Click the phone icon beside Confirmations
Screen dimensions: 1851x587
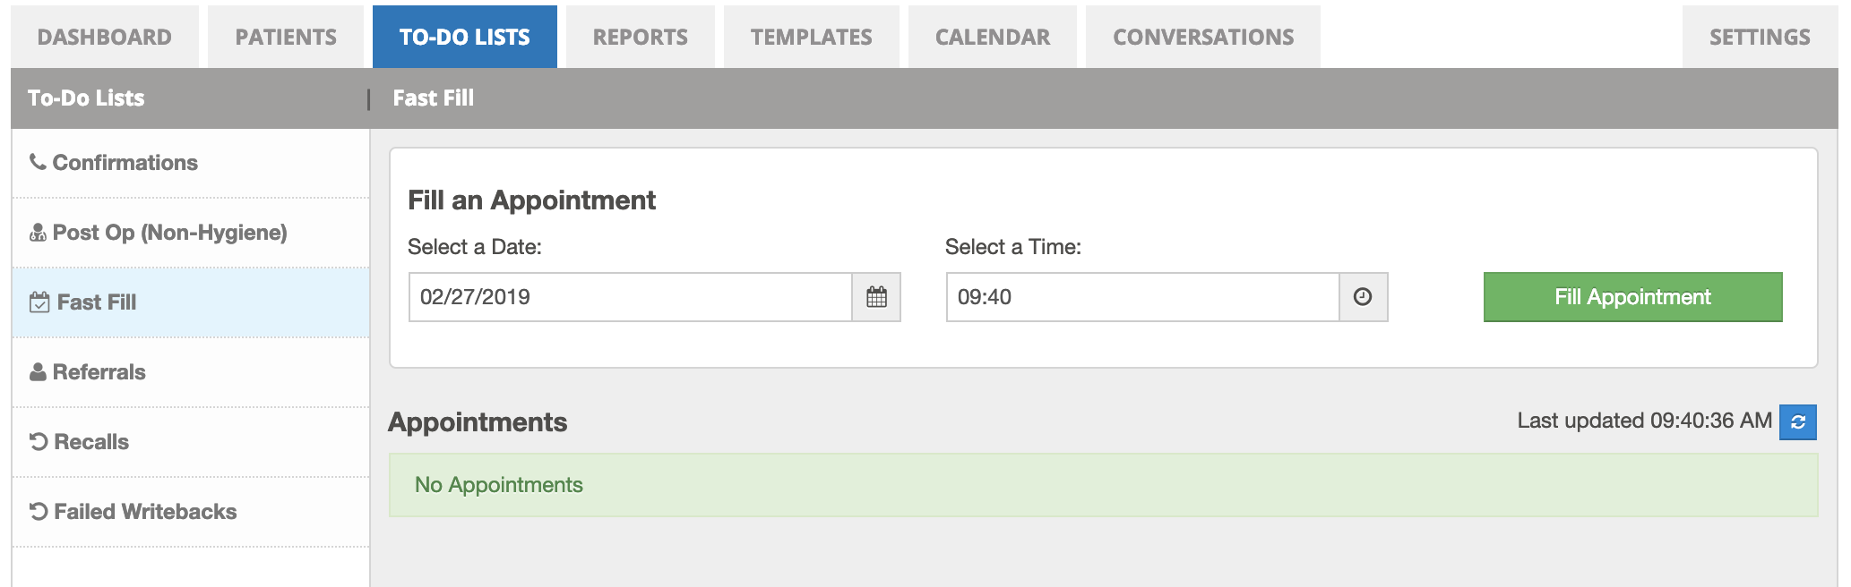tap(38, 162)
